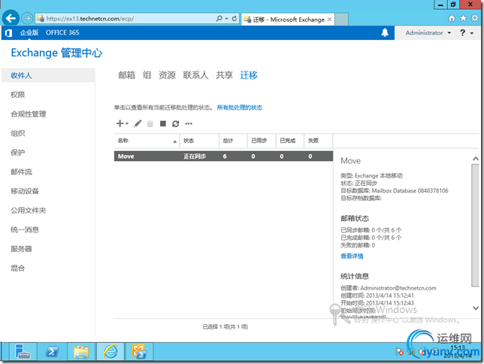
Task: Refresh the page from the address bar
Action: coord(234,19)
